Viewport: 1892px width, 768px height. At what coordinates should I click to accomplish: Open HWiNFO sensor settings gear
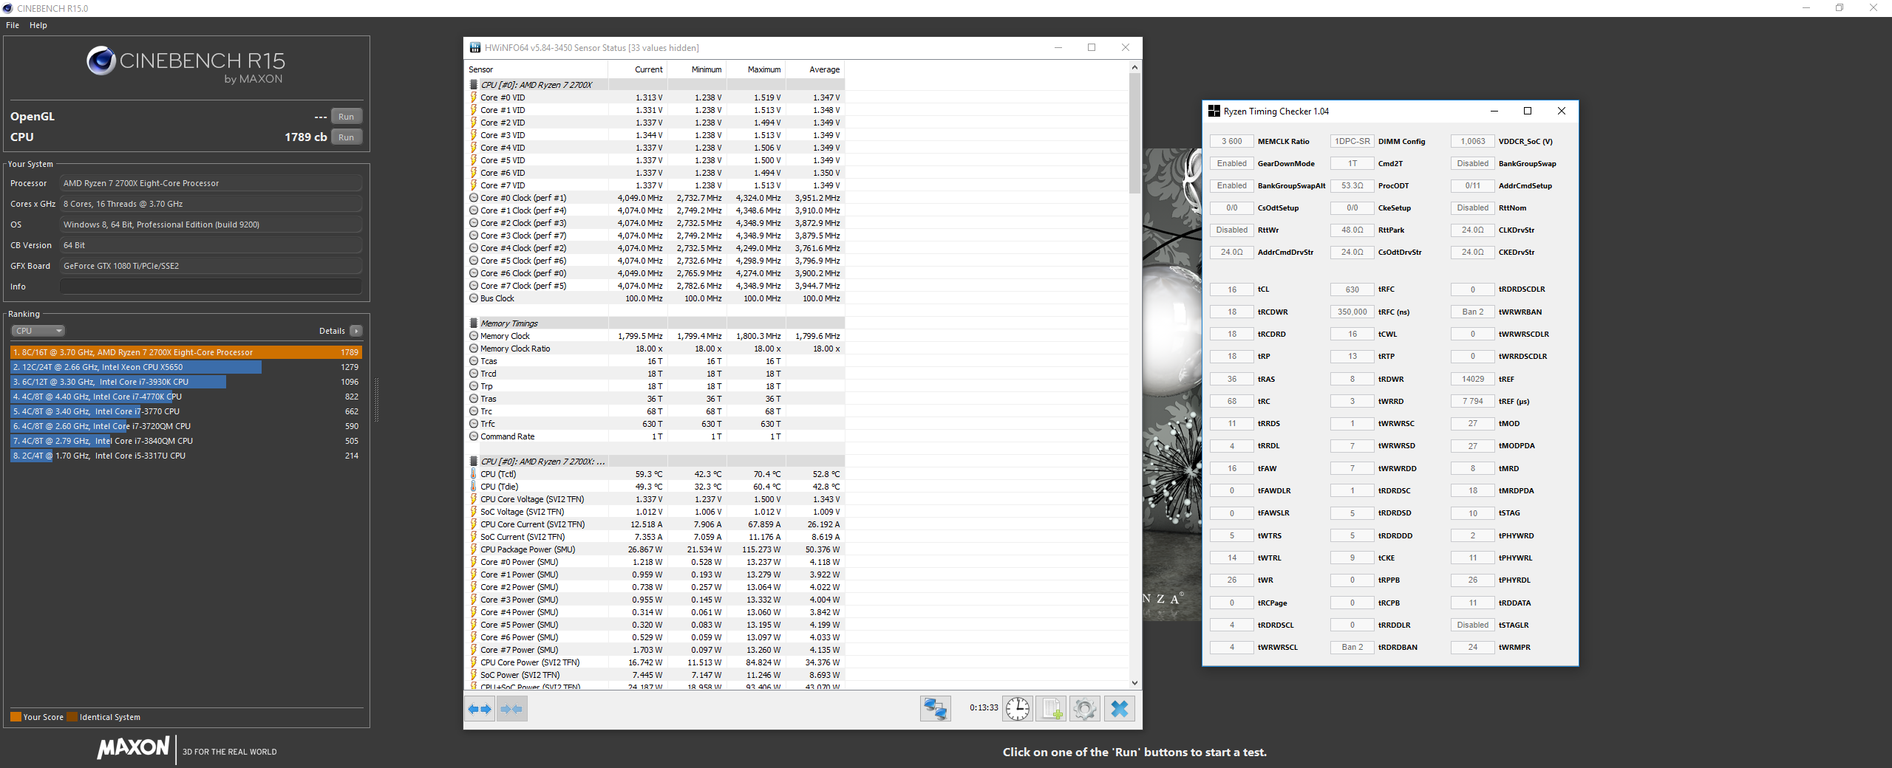point(1085,709)
